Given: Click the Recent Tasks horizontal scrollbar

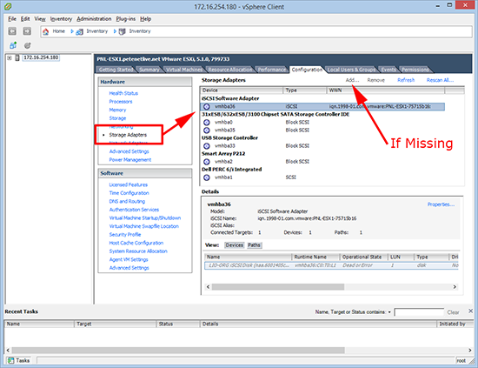Looking at the screenshot, I should (x=178, y=351).
